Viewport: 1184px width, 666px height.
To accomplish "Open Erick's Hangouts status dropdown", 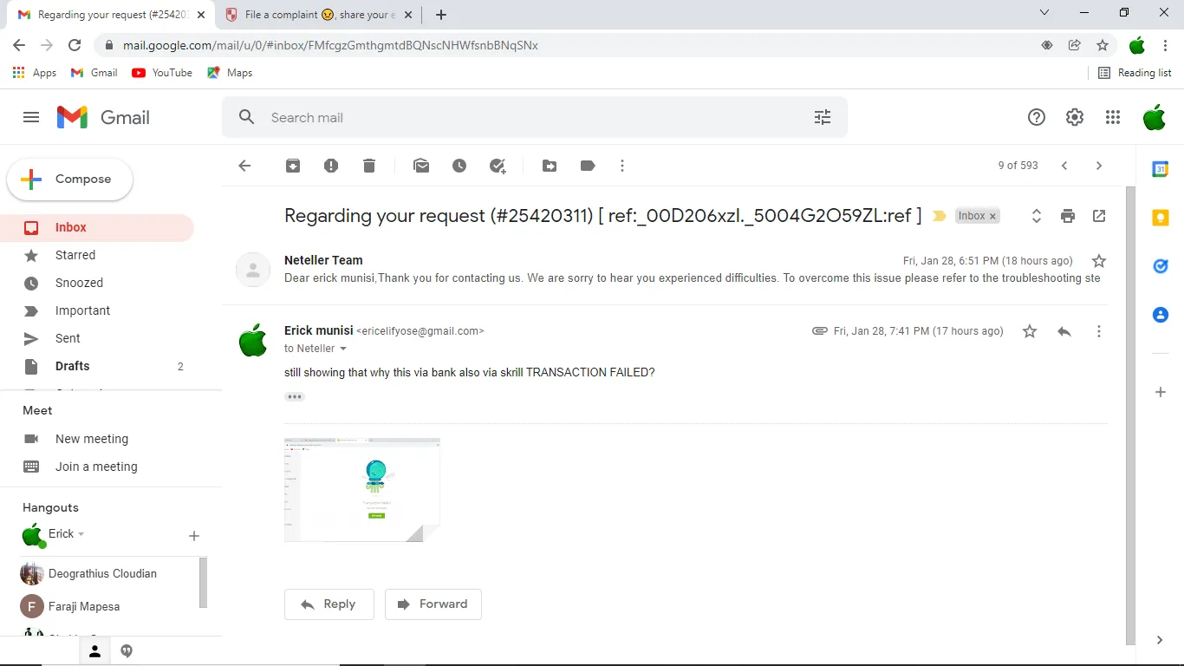I will [81, 534].
